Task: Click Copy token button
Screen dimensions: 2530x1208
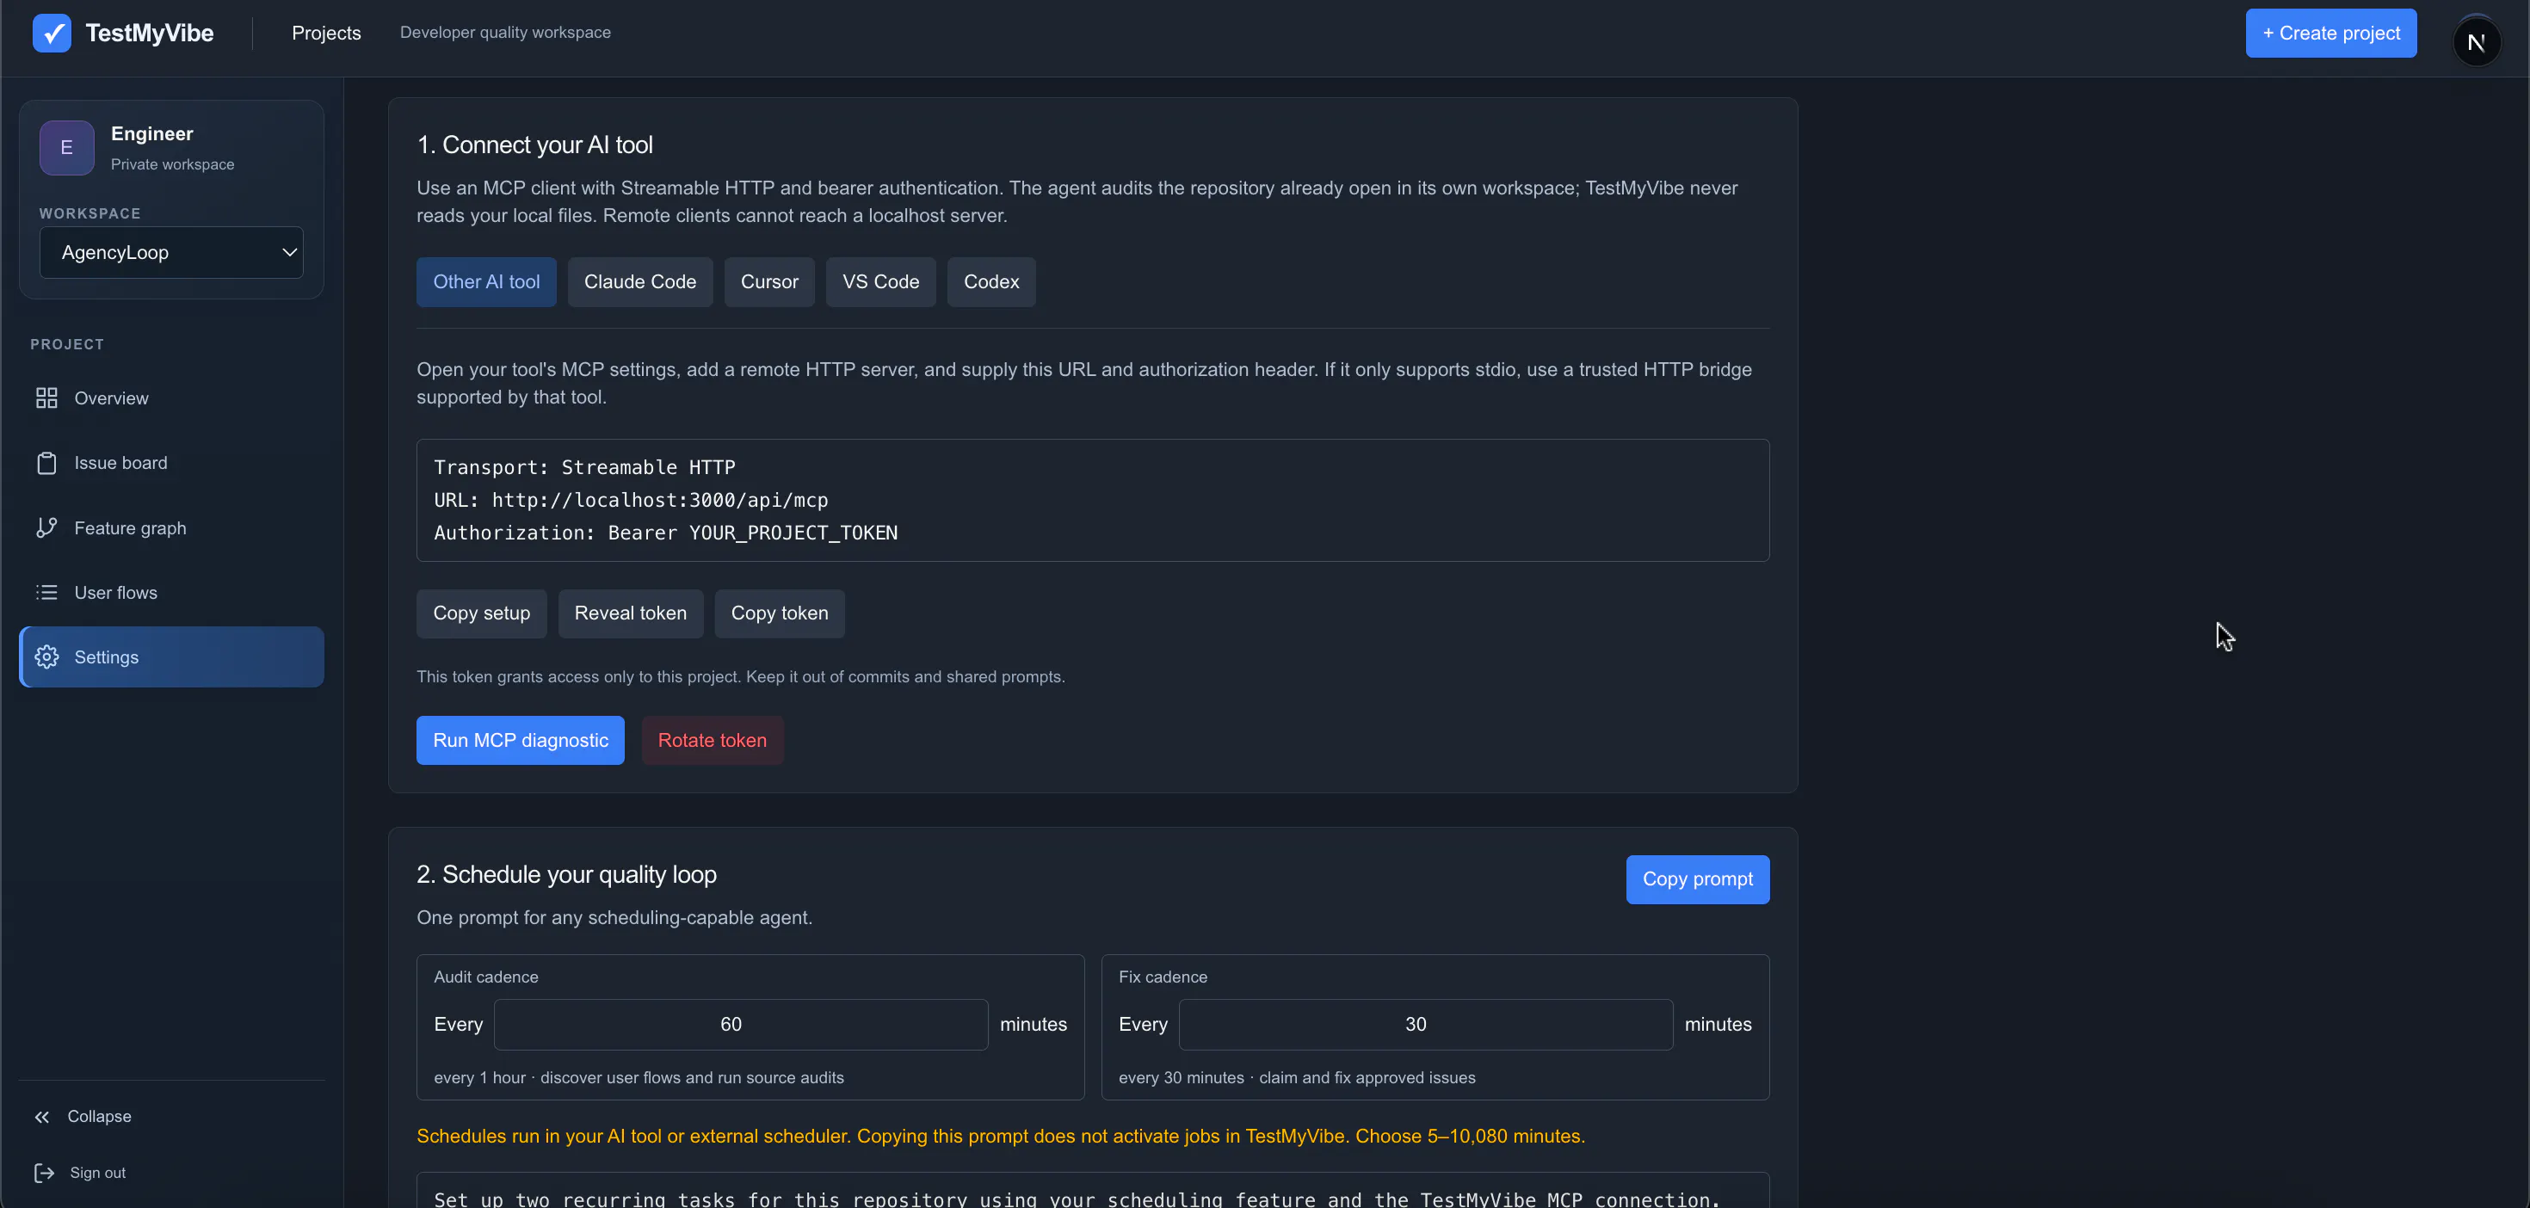Action: tap(780, 613)
